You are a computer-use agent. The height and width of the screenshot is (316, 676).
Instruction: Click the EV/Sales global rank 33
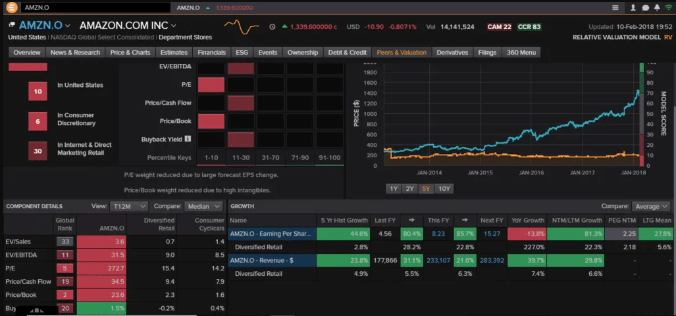tap(65, 242)
